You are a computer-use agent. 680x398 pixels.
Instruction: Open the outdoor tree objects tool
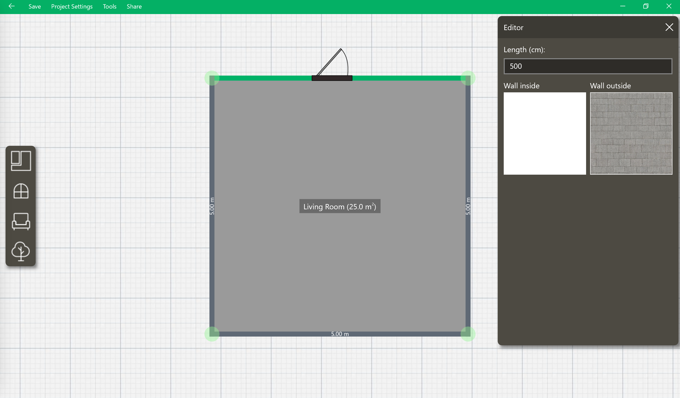tap(21, 251)
